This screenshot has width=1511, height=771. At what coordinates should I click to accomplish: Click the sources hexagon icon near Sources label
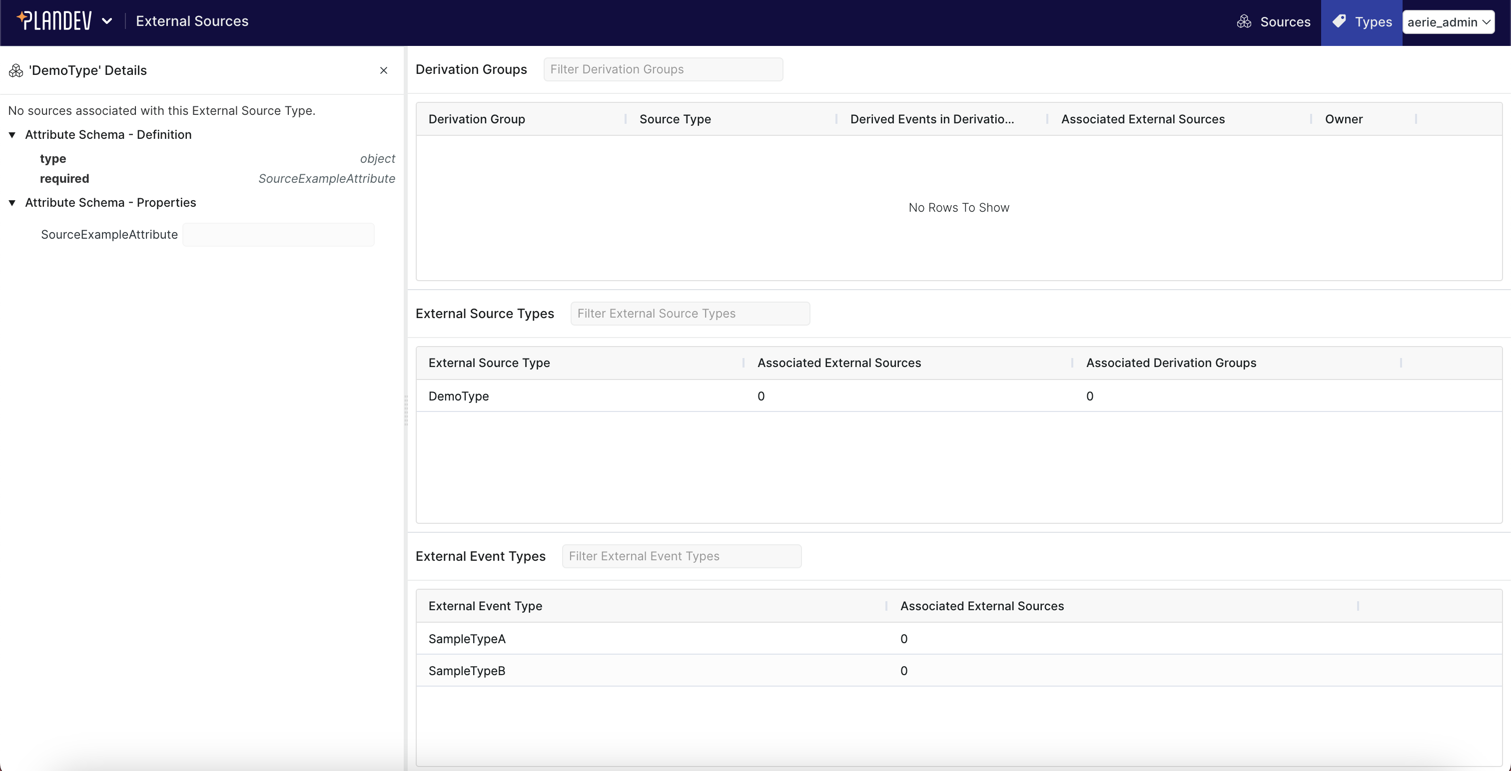[x=1245, y=21]
